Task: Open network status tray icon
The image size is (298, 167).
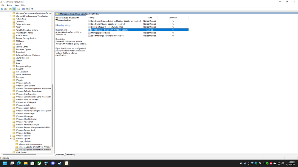Action: click(279, 163)
